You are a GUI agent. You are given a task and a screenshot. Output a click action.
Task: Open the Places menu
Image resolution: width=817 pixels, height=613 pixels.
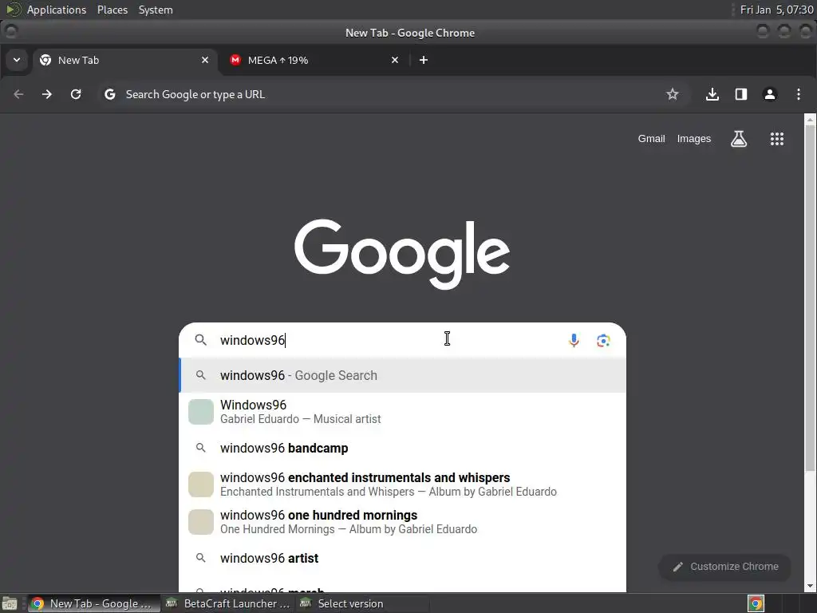(x=112, y=10)
